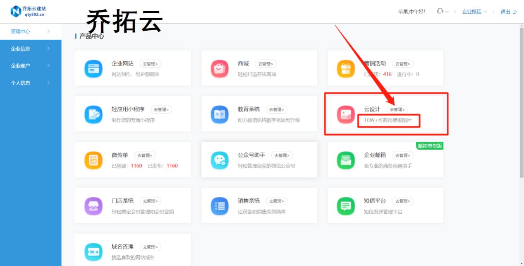Select 企业信息 in the sidebar
524x266 pixels.
(x=31, y=48)
